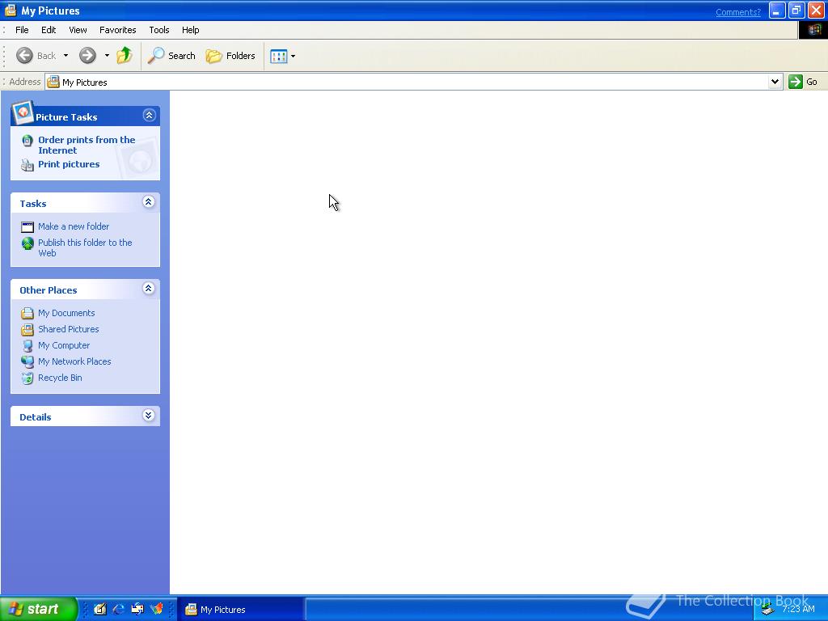Go to My Documents
This screenshot has width=828, height=621.
pos(66,313)
